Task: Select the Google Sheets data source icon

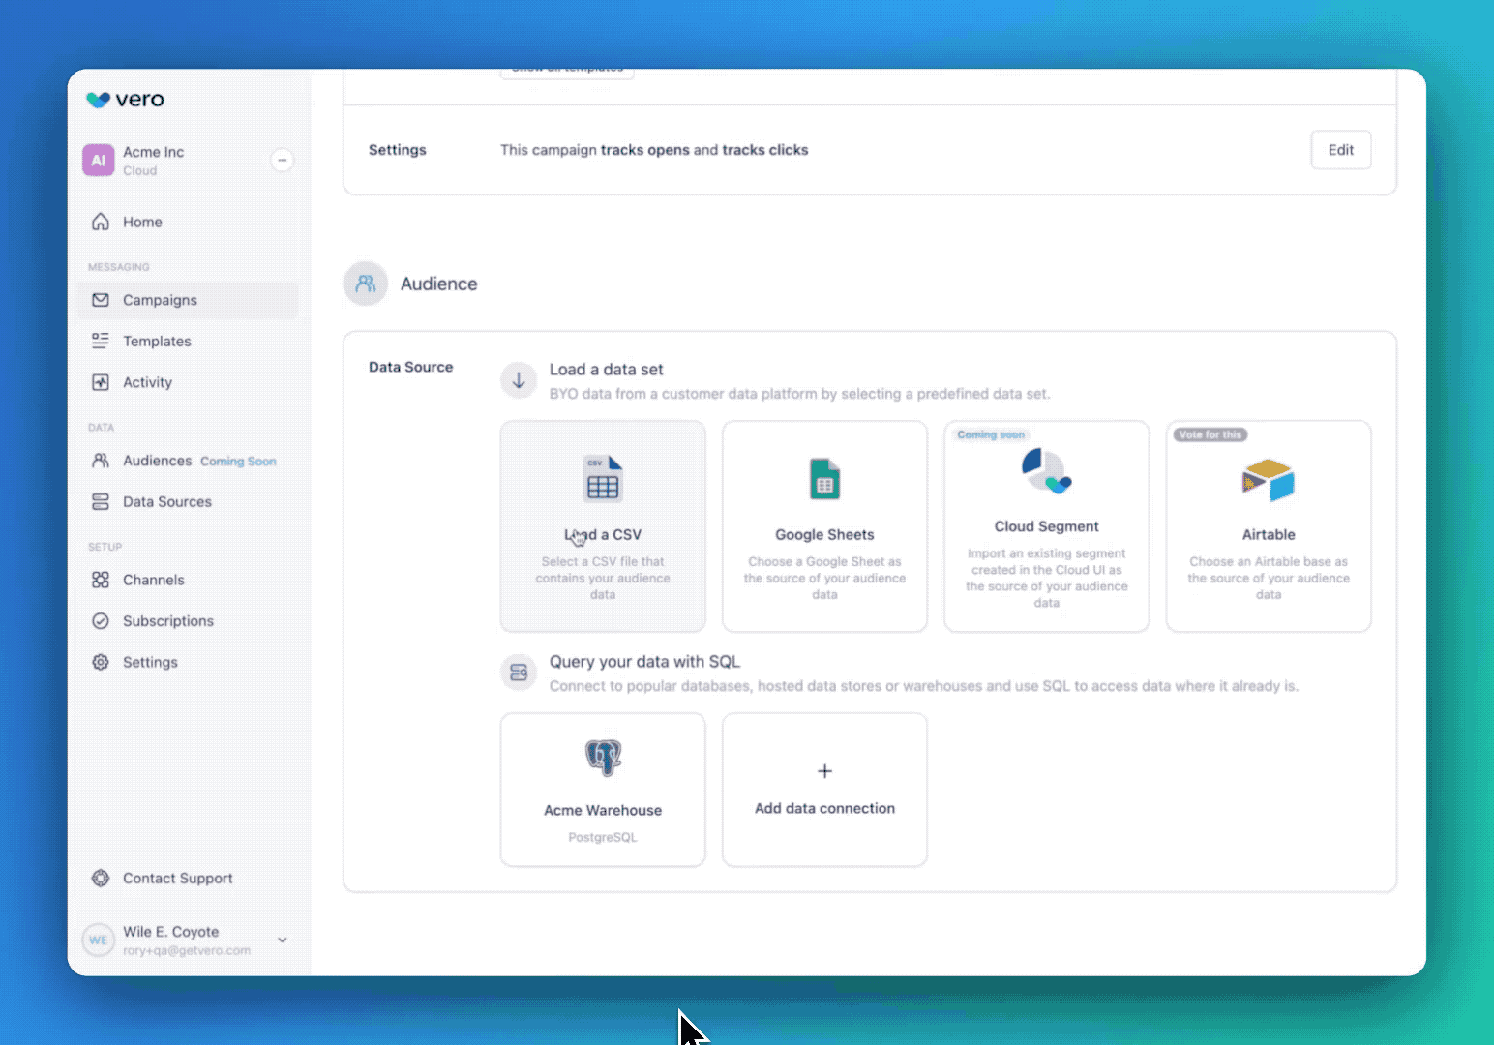Action: coord(824,478)
